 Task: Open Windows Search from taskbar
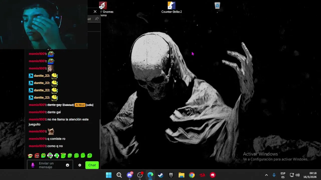coord(119,175)
